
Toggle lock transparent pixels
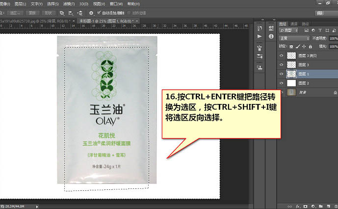tap(291, 47)
